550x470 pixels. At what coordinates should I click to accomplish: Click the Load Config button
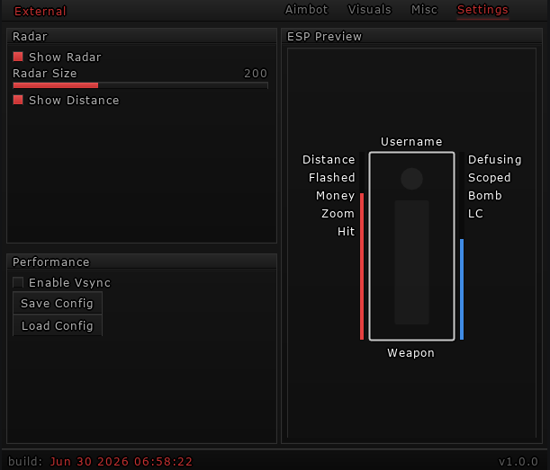coord(58,325)
